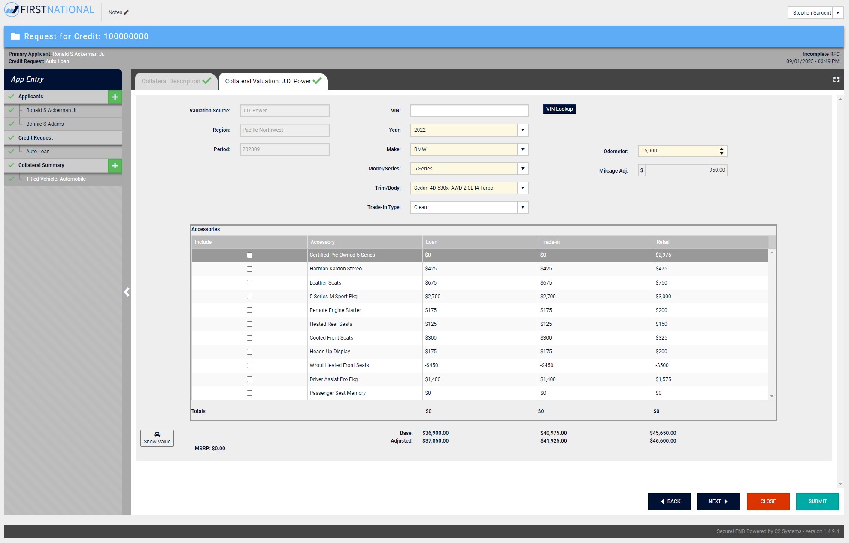Enable the 5 Series M Sport Pkg option
The image size is (849, 543).
[x=249, y=297]
